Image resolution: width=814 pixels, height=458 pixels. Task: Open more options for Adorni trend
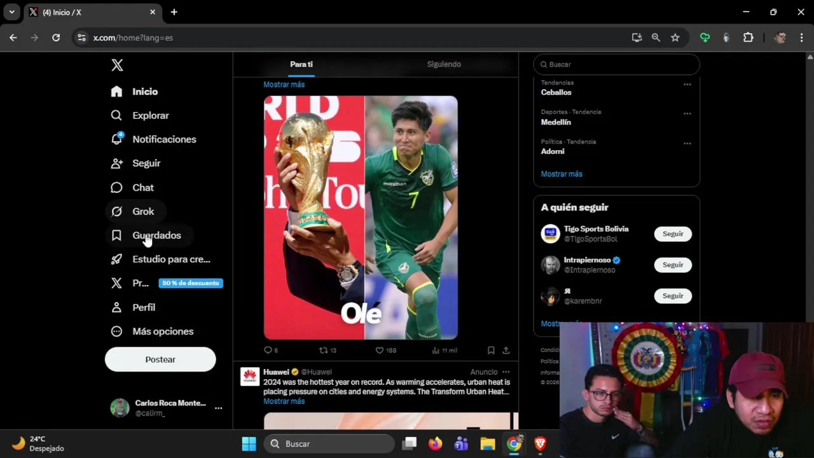tap(687, 144)
